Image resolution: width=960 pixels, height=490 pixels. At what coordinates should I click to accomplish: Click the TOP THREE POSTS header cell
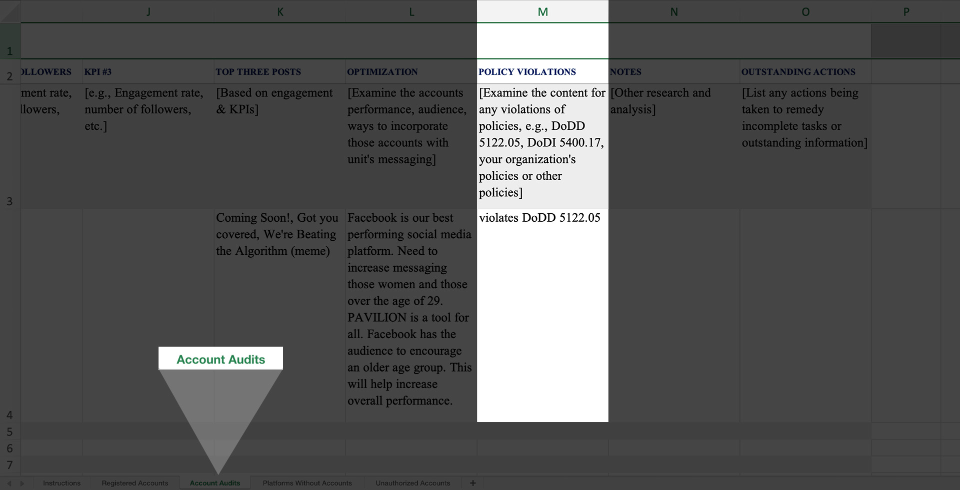click(x=279, y=71)
